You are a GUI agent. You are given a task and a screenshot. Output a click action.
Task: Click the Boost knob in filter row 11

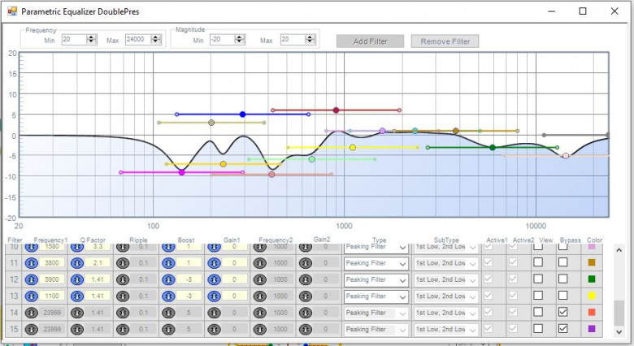[x=168, y=263]
